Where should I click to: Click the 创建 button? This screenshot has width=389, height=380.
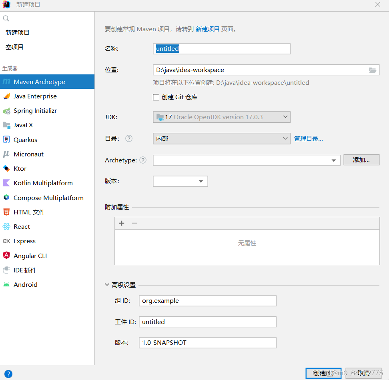click(323, 373)
